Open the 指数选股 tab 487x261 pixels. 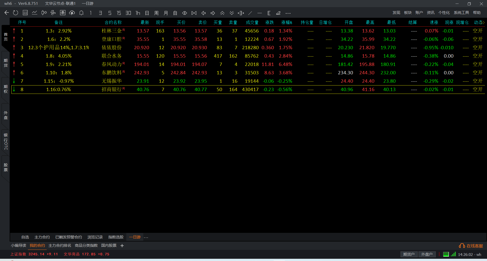pos(116,237)
